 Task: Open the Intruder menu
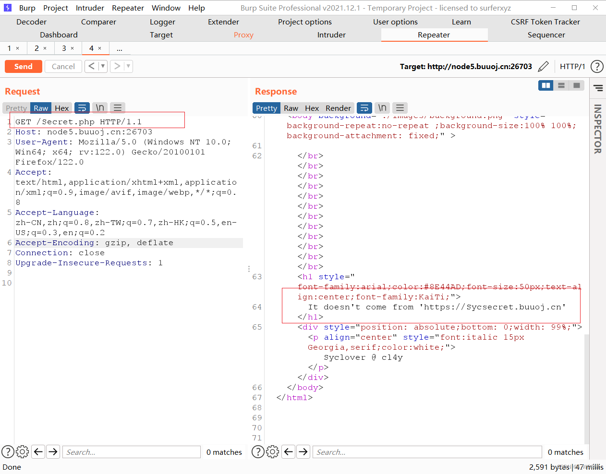(x=90, y=8)
